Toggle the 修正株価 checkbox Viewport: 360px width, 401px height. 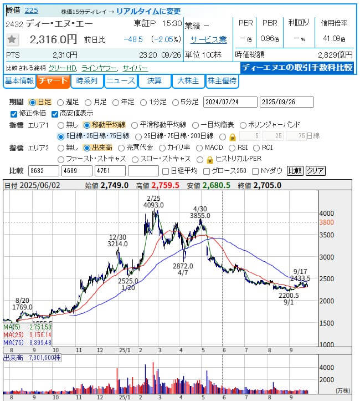click(14, 114)
